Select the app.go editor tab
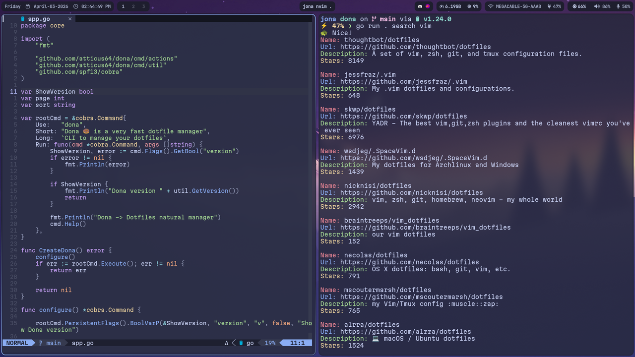635x357 pixels. tap(39, 19)
